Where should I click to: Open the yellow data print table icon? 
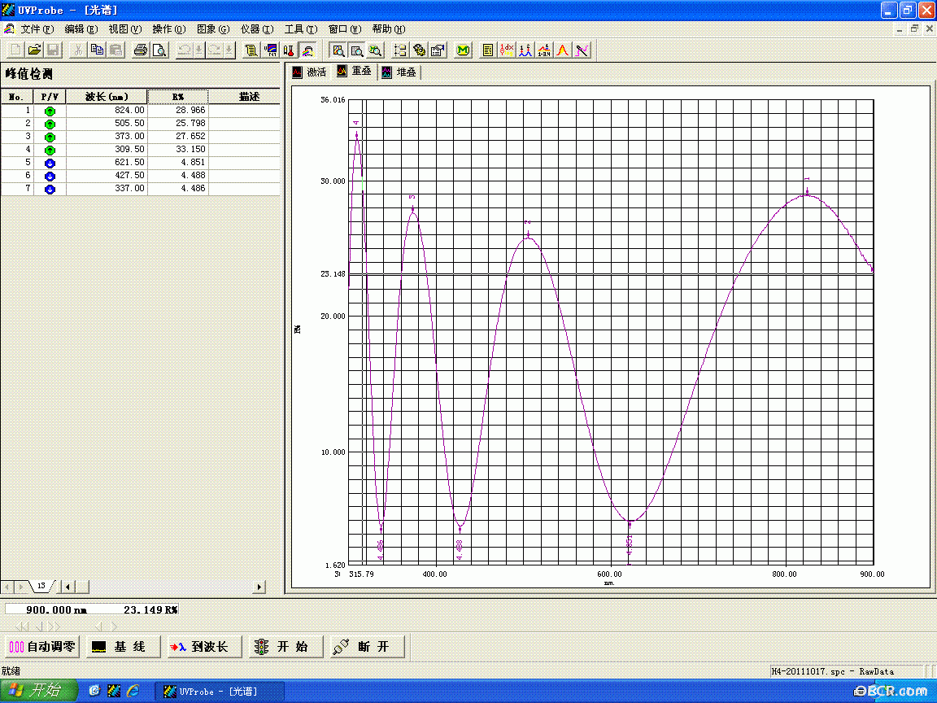pos(488,50)
